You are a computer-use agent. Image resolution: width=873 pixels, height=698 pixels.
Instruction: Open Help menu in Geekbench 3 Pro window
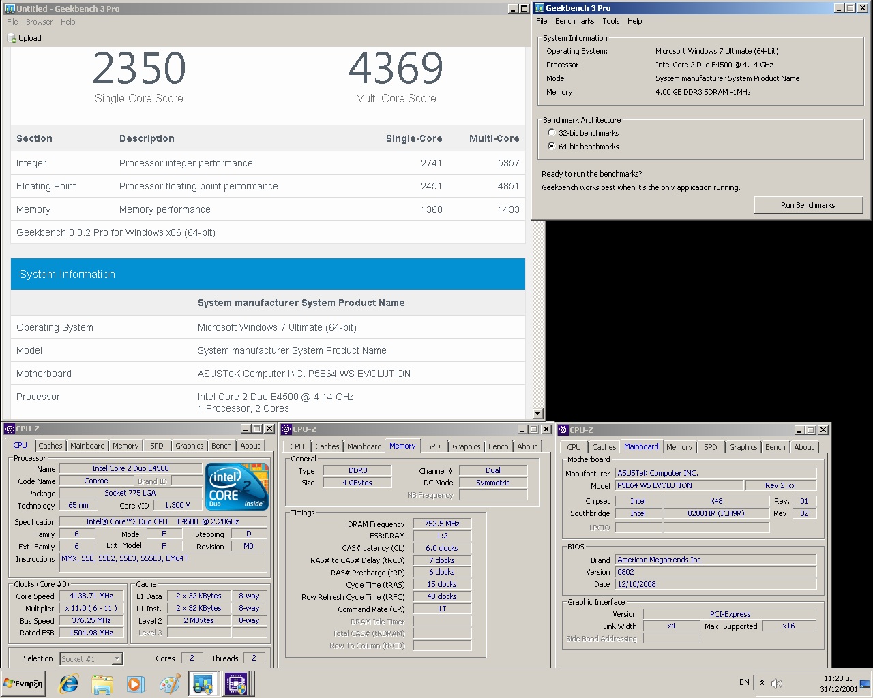point(635,21)
